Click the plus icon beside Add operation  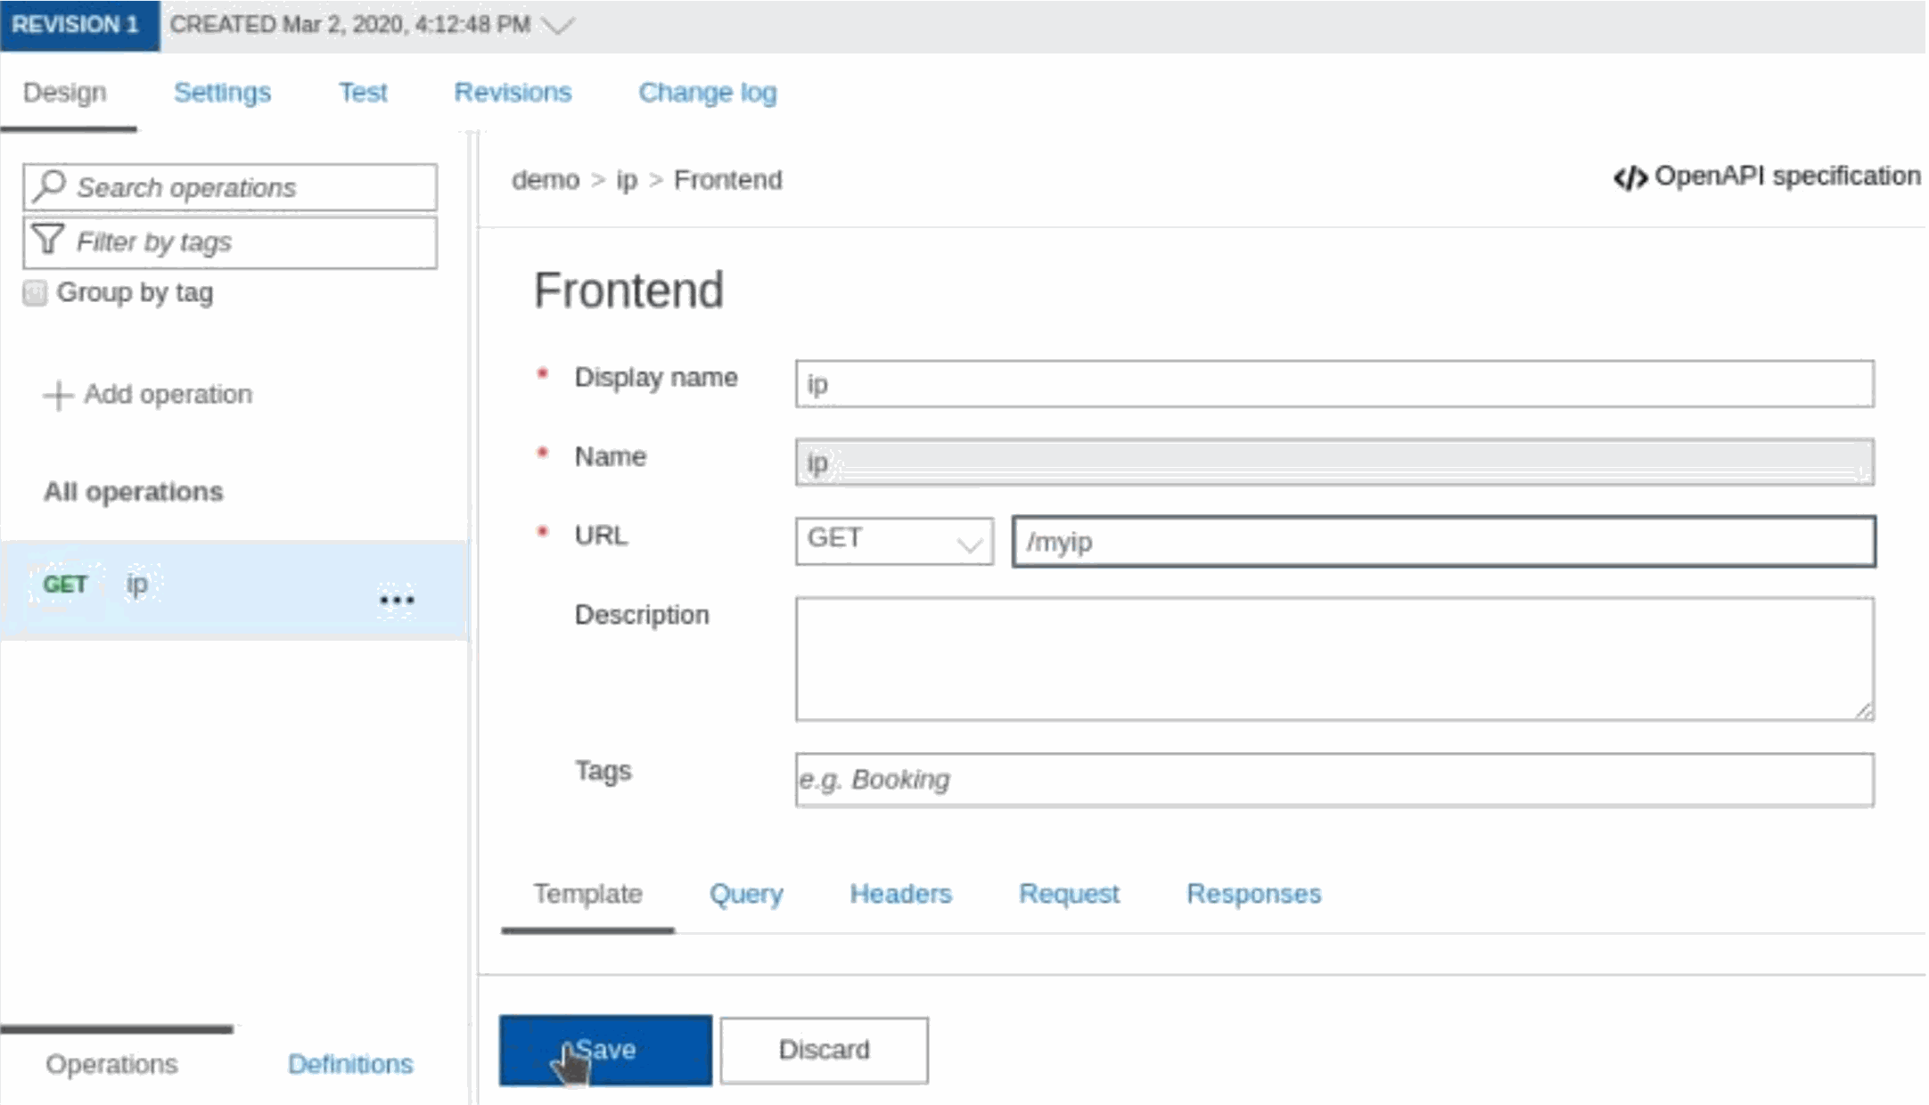58,395
